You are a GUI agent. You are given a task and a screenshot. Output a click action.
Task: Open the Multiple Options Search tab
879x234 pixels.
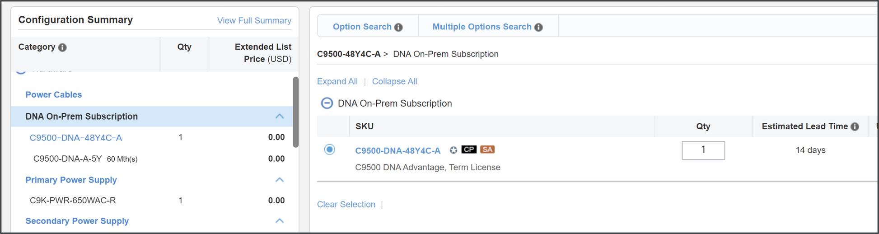point(482,27)
